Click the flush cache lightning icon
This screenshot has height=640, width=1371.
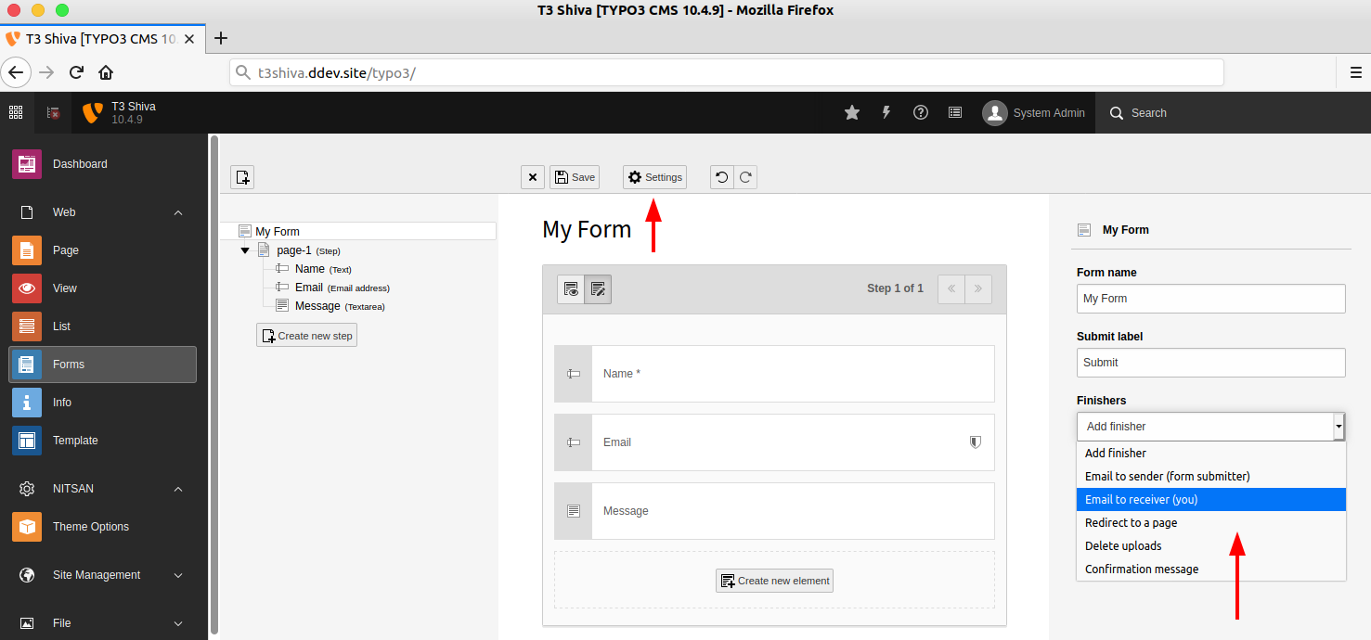(886, 112)
